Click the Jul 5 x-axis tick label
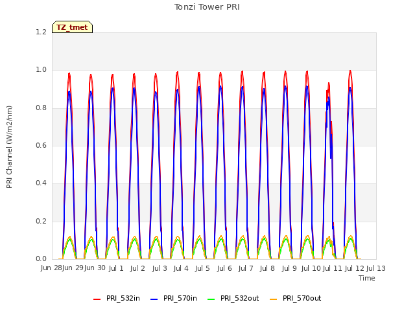415x311 pixels. pyautogui.click(x=202, y=268)
